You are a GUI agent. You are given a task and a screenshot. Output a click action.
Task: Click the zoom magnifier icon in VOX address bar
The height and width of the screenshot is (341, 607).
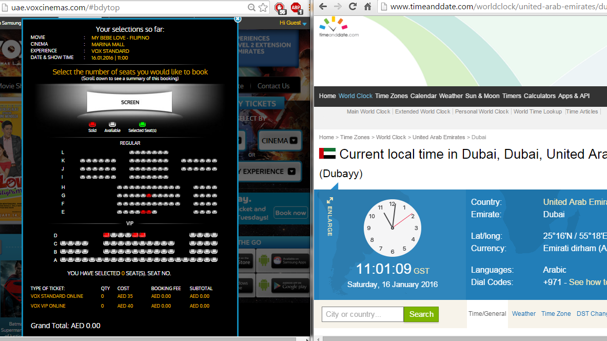[x=251, y=7]
